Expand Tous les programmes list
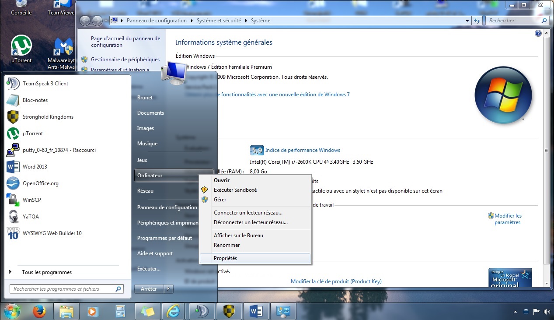This screenshot has height=320, width=554. point(46,272)
